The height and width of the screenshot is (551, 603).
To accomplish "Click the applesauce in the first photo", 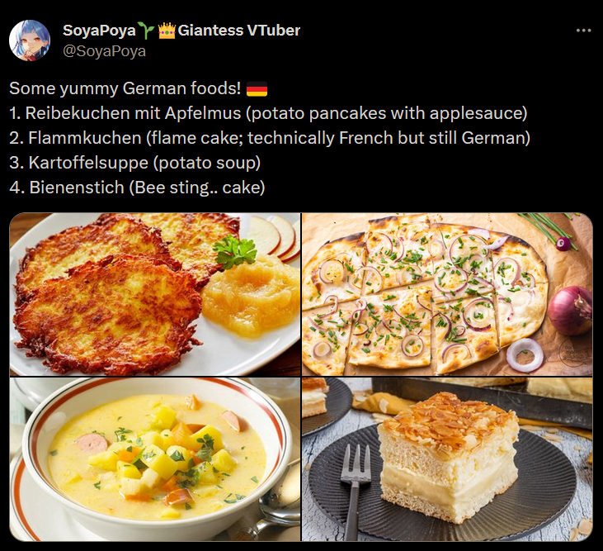I will pos(252,295).
